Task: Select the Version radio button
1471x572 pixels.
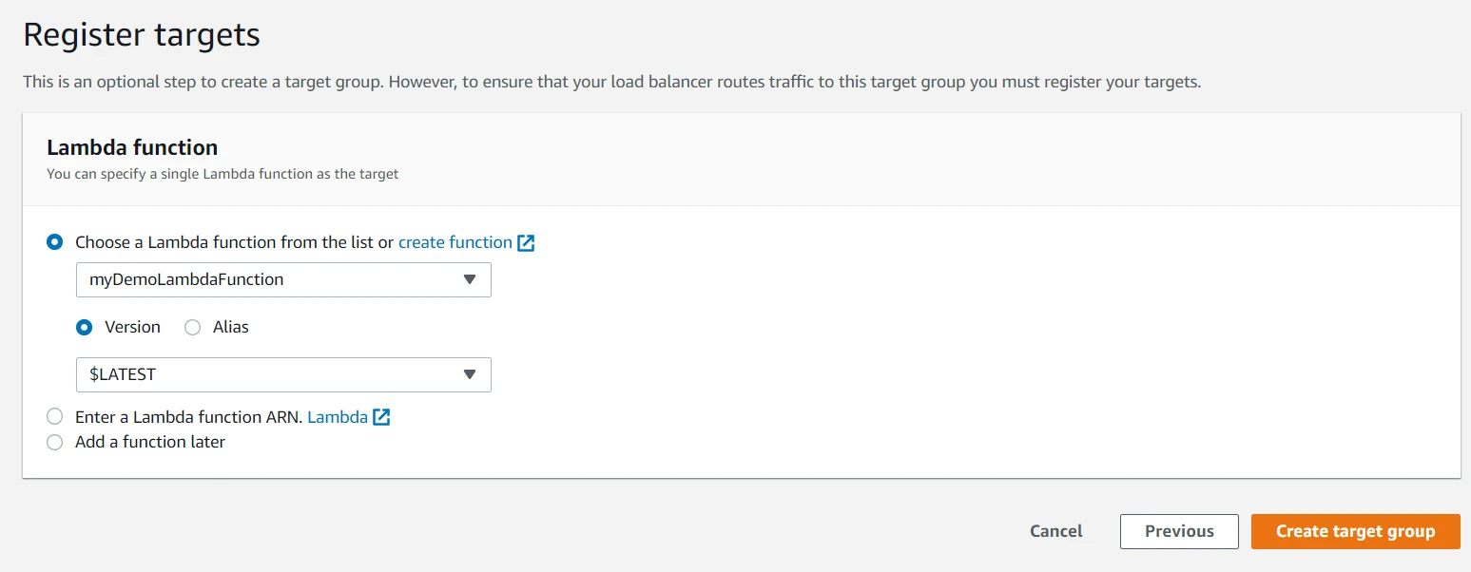Action: coord(85,327)
